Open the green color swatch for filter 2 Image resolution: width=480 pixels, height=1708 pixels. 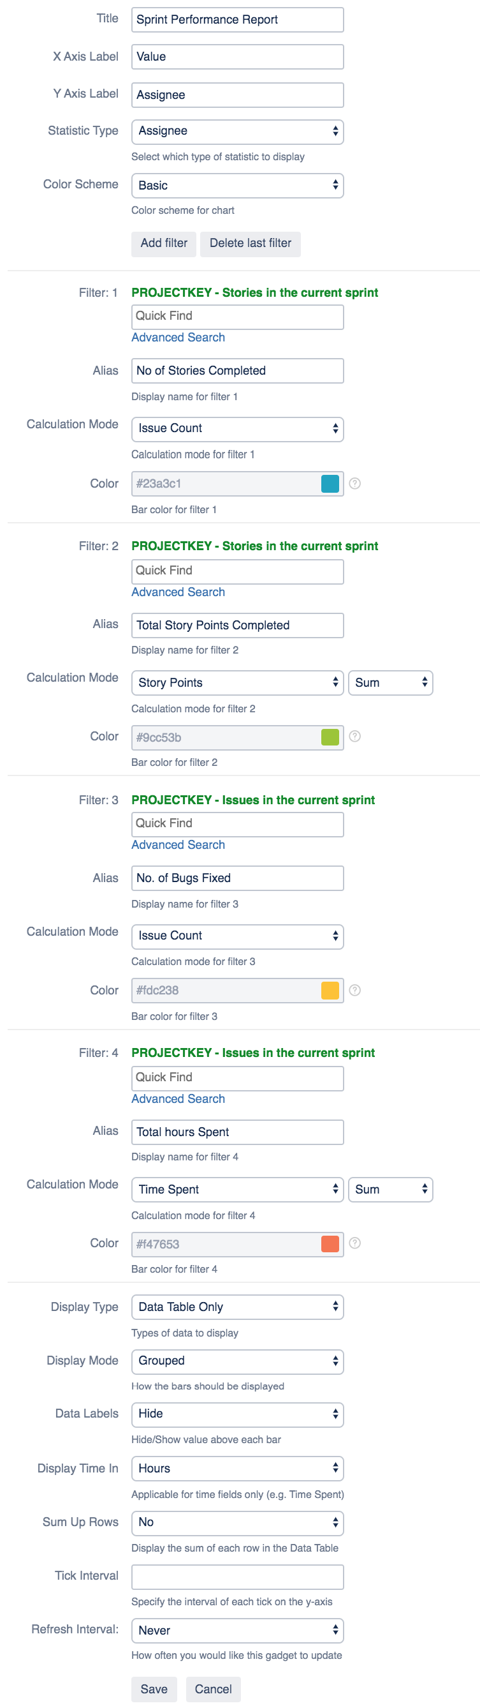(x=330, y=737)
